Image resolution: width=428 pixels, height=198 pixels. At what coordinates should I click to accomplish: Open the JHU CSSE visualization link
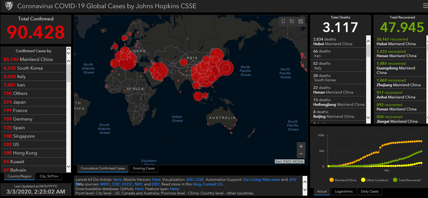pyautogui.click(x=195, y=180)
